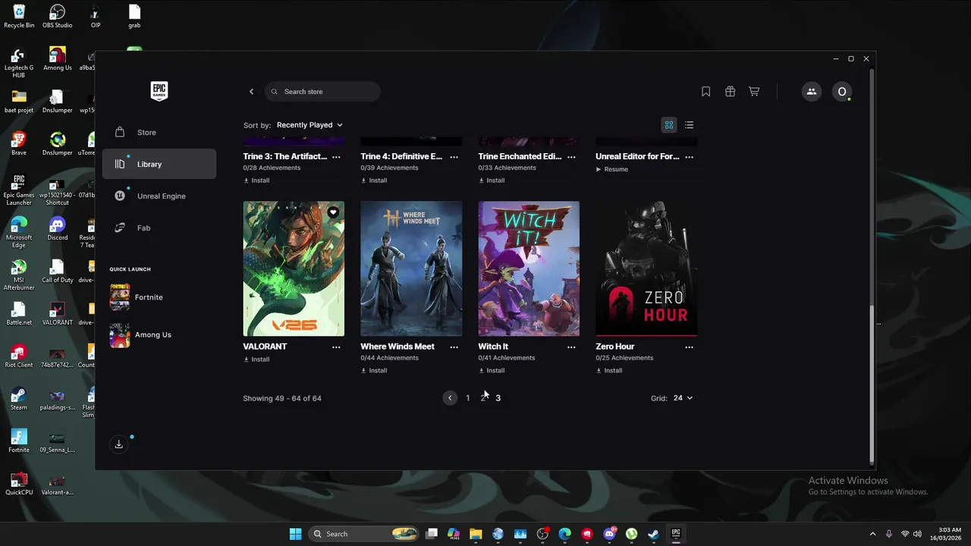The height and width of the screenshot is (546, 971).
Task: Select Library in the sidebar
Action: coord(159,165)
